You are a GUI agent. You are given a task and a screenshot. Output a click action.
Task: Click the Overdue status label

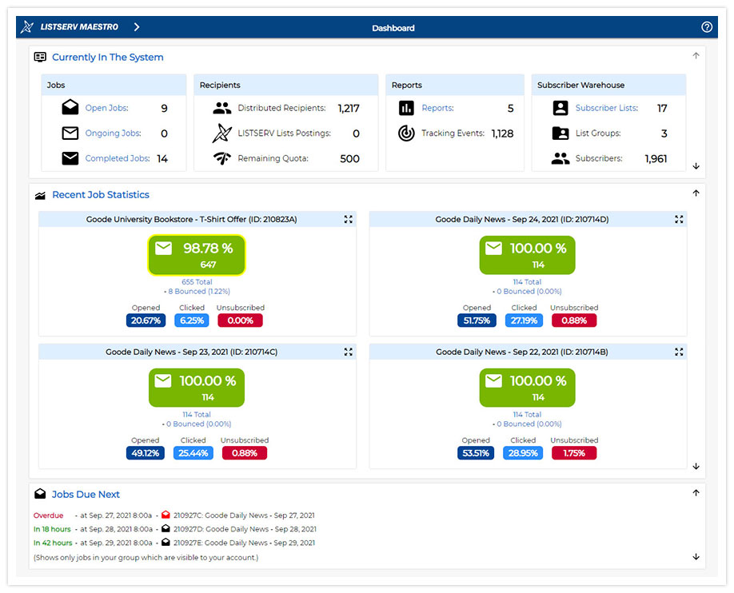click(x=48, y=515)
